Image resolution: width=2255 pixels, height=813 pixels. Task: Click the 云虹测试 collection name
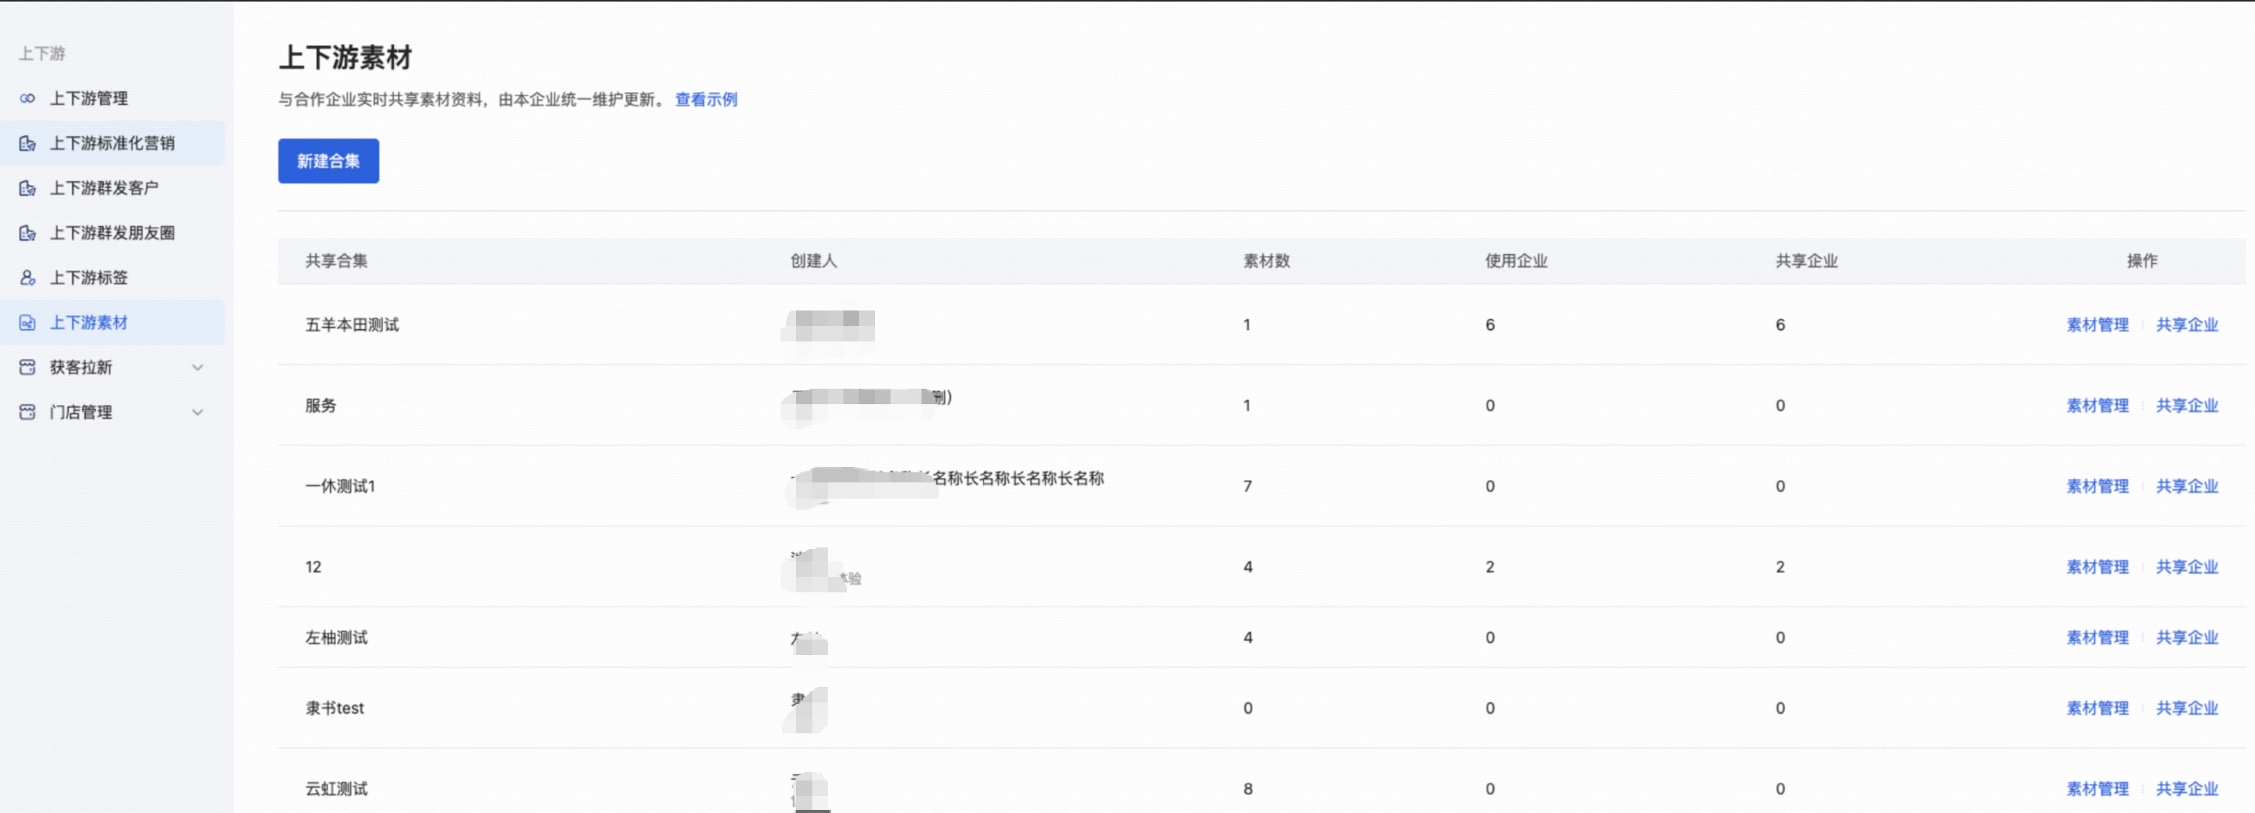[x=336, y=788]
